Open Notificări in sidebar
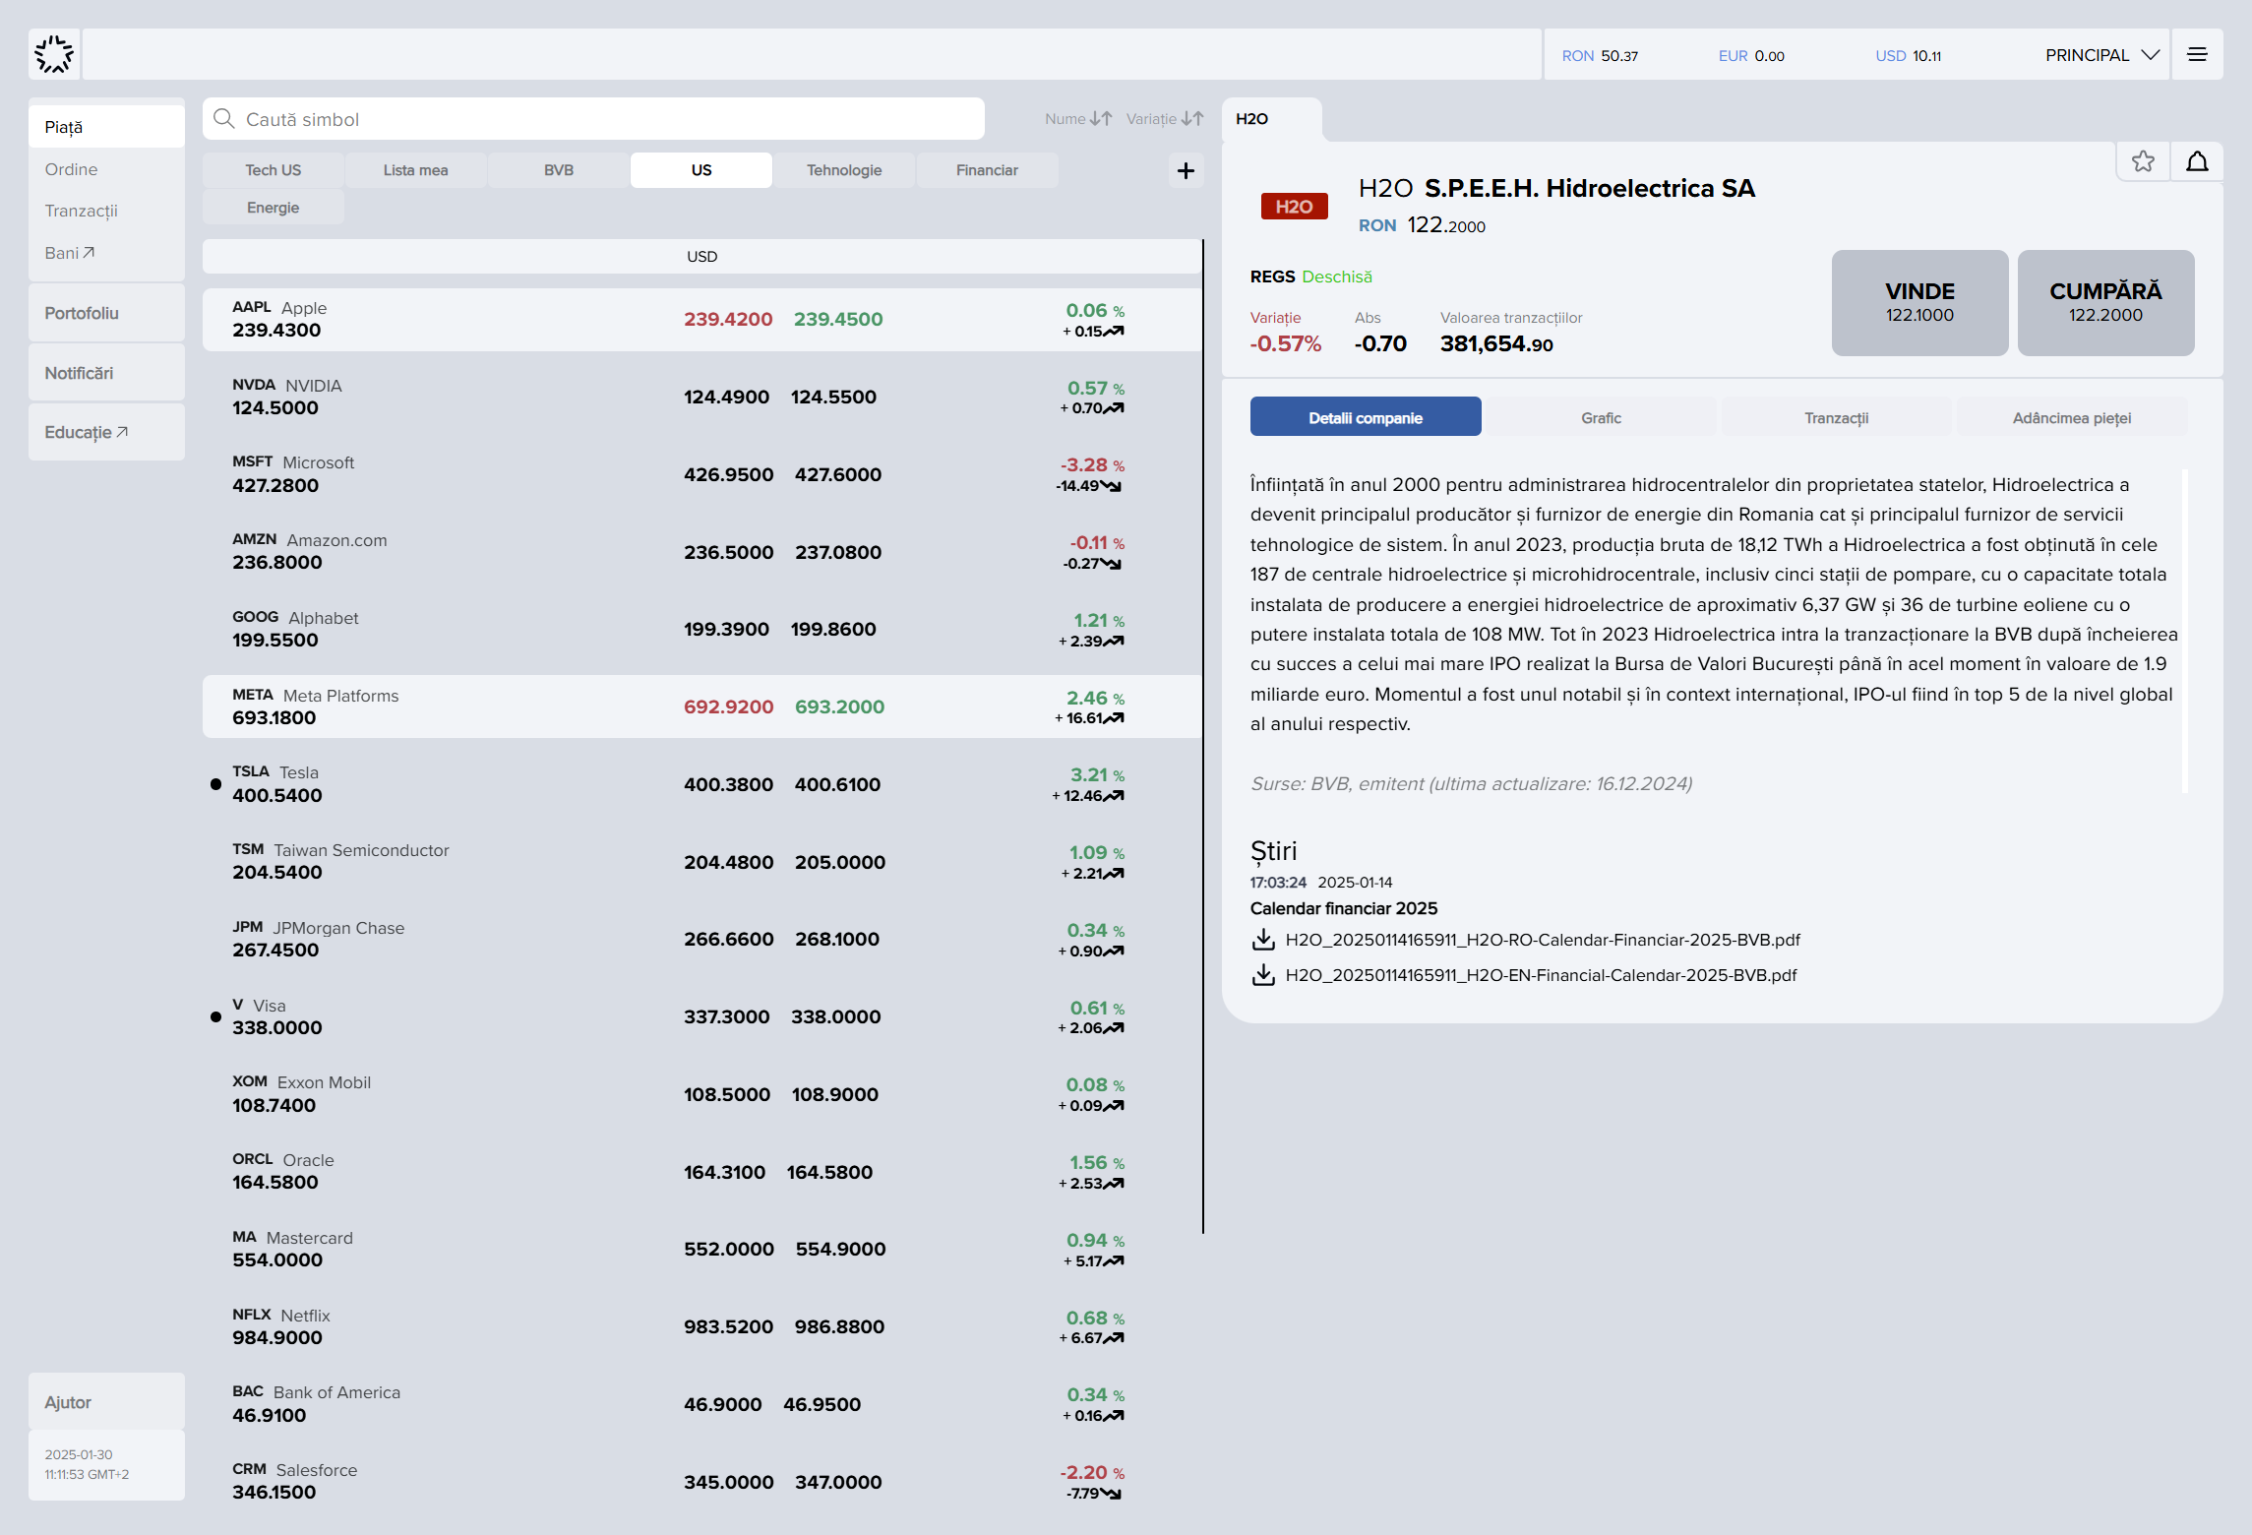 coord(106,373)
